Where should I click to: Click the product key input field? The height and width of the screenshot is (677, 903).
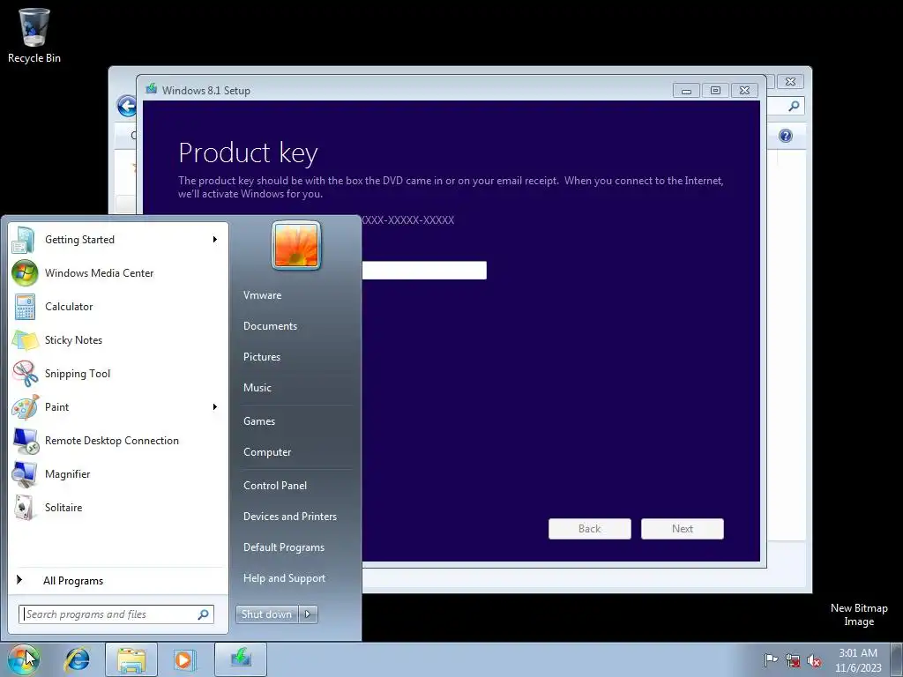(x=424, y=271)
